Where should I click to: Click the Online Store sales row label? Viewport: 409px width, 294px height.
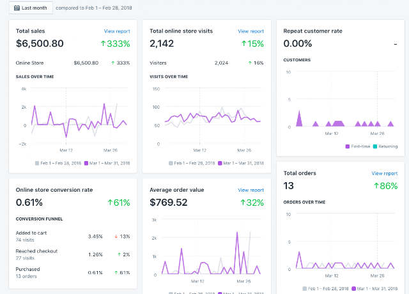pos(29,63)
